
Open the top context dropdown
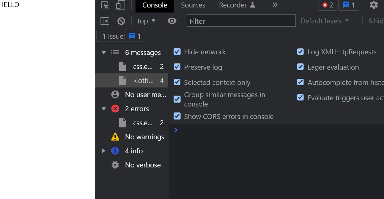coord(146,21)
